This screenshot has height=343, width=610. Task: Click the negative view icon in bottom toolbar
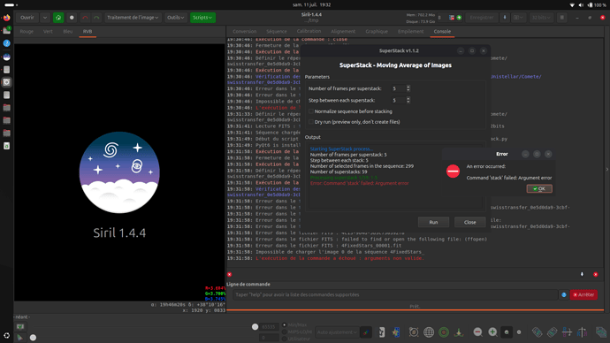[381, 332]
